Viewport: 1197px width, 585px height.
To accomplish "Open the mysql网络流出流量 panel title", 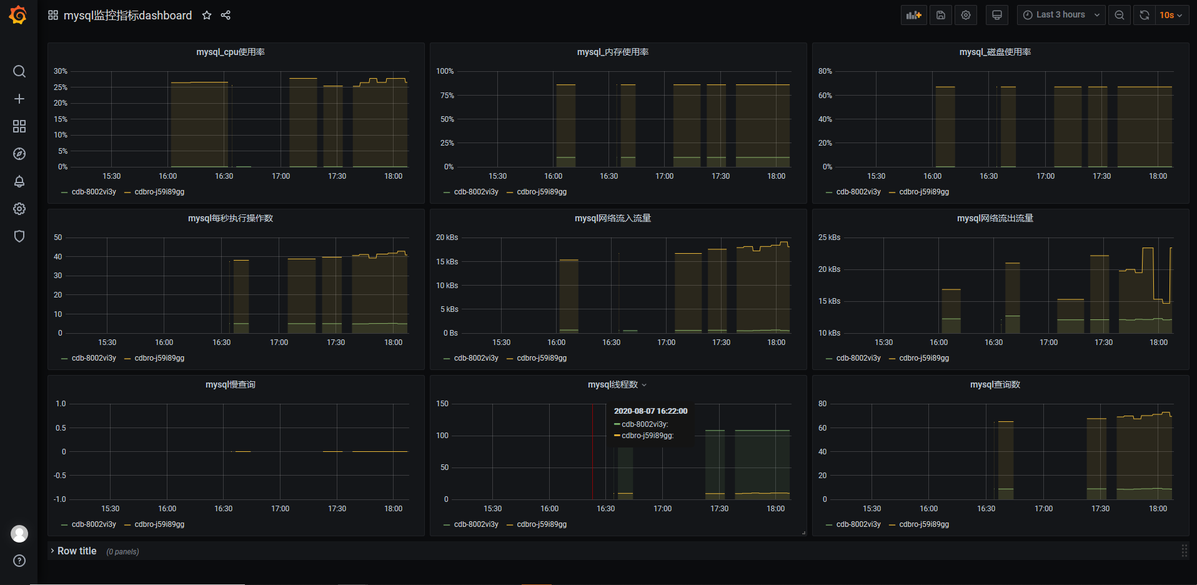I will point(995,218).
